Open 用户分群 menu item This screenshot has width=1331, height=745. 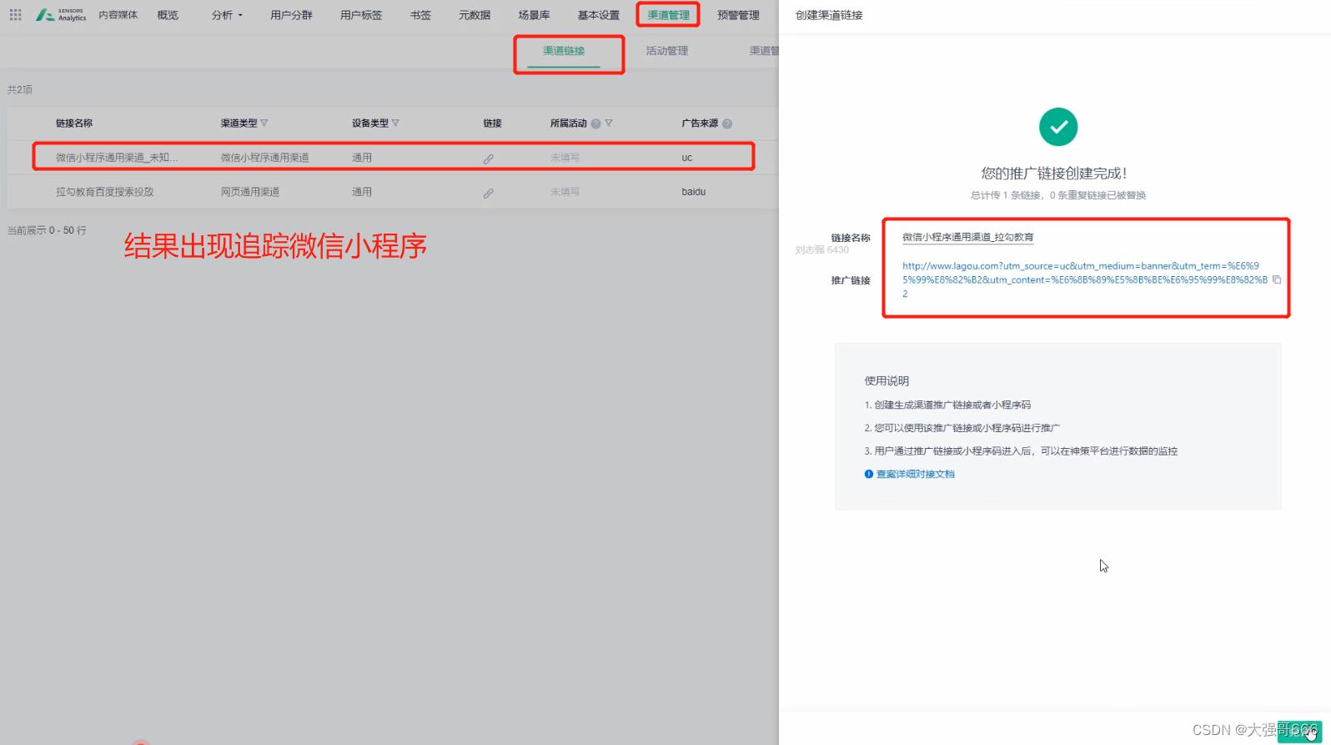[x=291, y=15]
